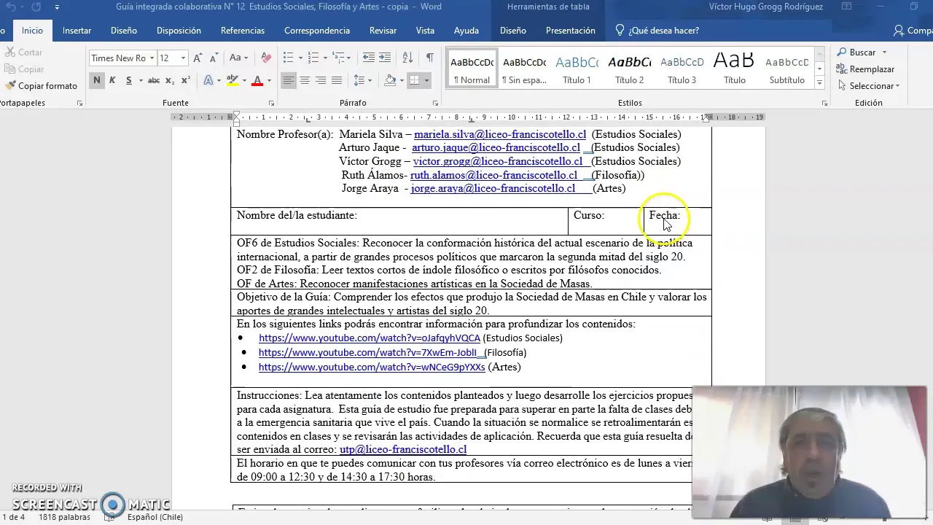933x525 pixels.
Task: Click the 1818 palabras word count
Action: [x=65, y=517]
